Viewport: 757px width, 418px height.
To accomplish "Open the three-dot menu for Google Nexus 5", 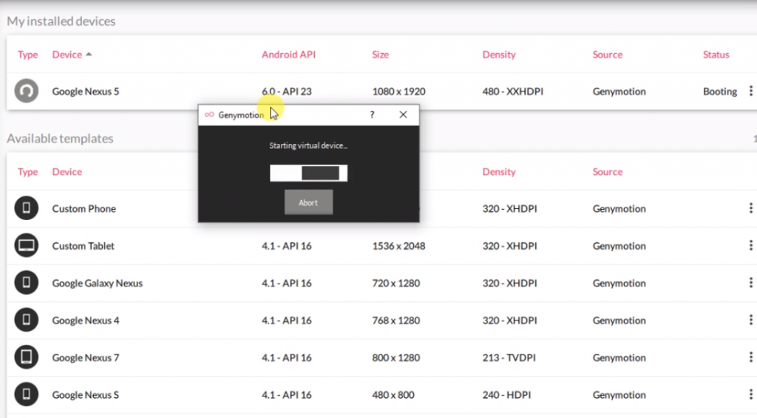I will point(750,91).
